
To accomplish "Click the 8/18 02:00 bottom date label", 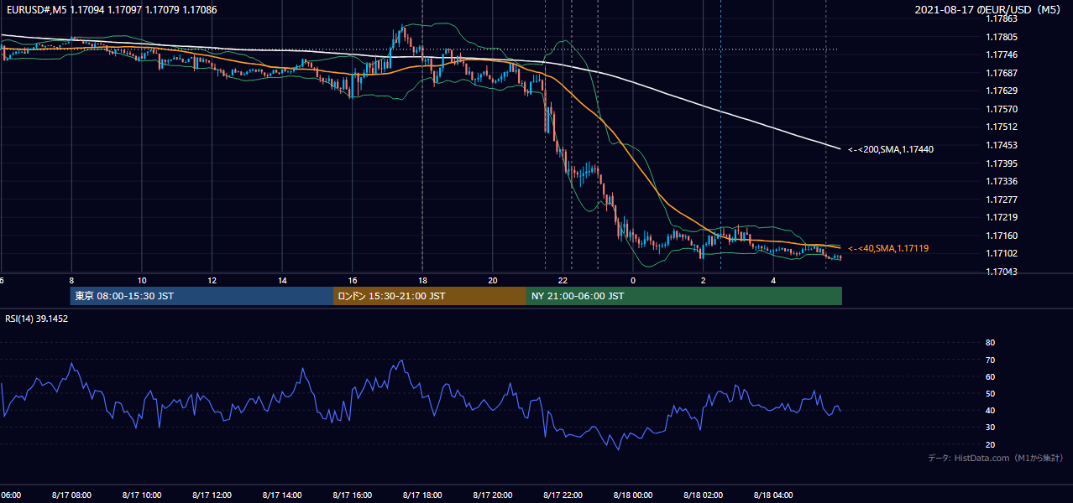I will [x=703, y=495].
